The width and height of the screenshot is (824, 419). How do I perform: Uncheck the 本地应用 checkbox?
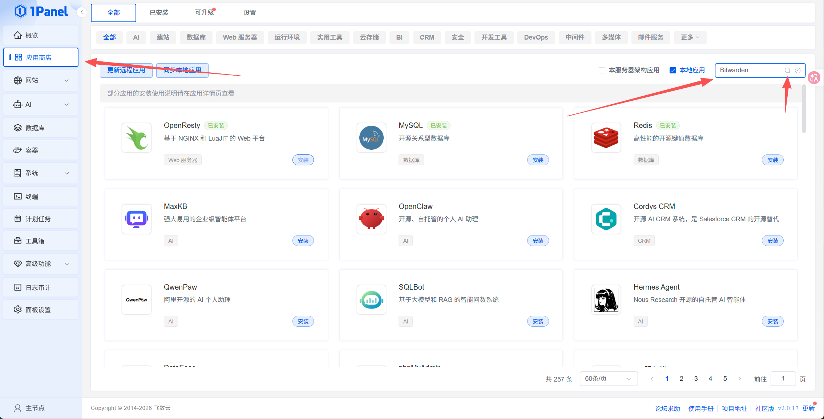(673, 70)
